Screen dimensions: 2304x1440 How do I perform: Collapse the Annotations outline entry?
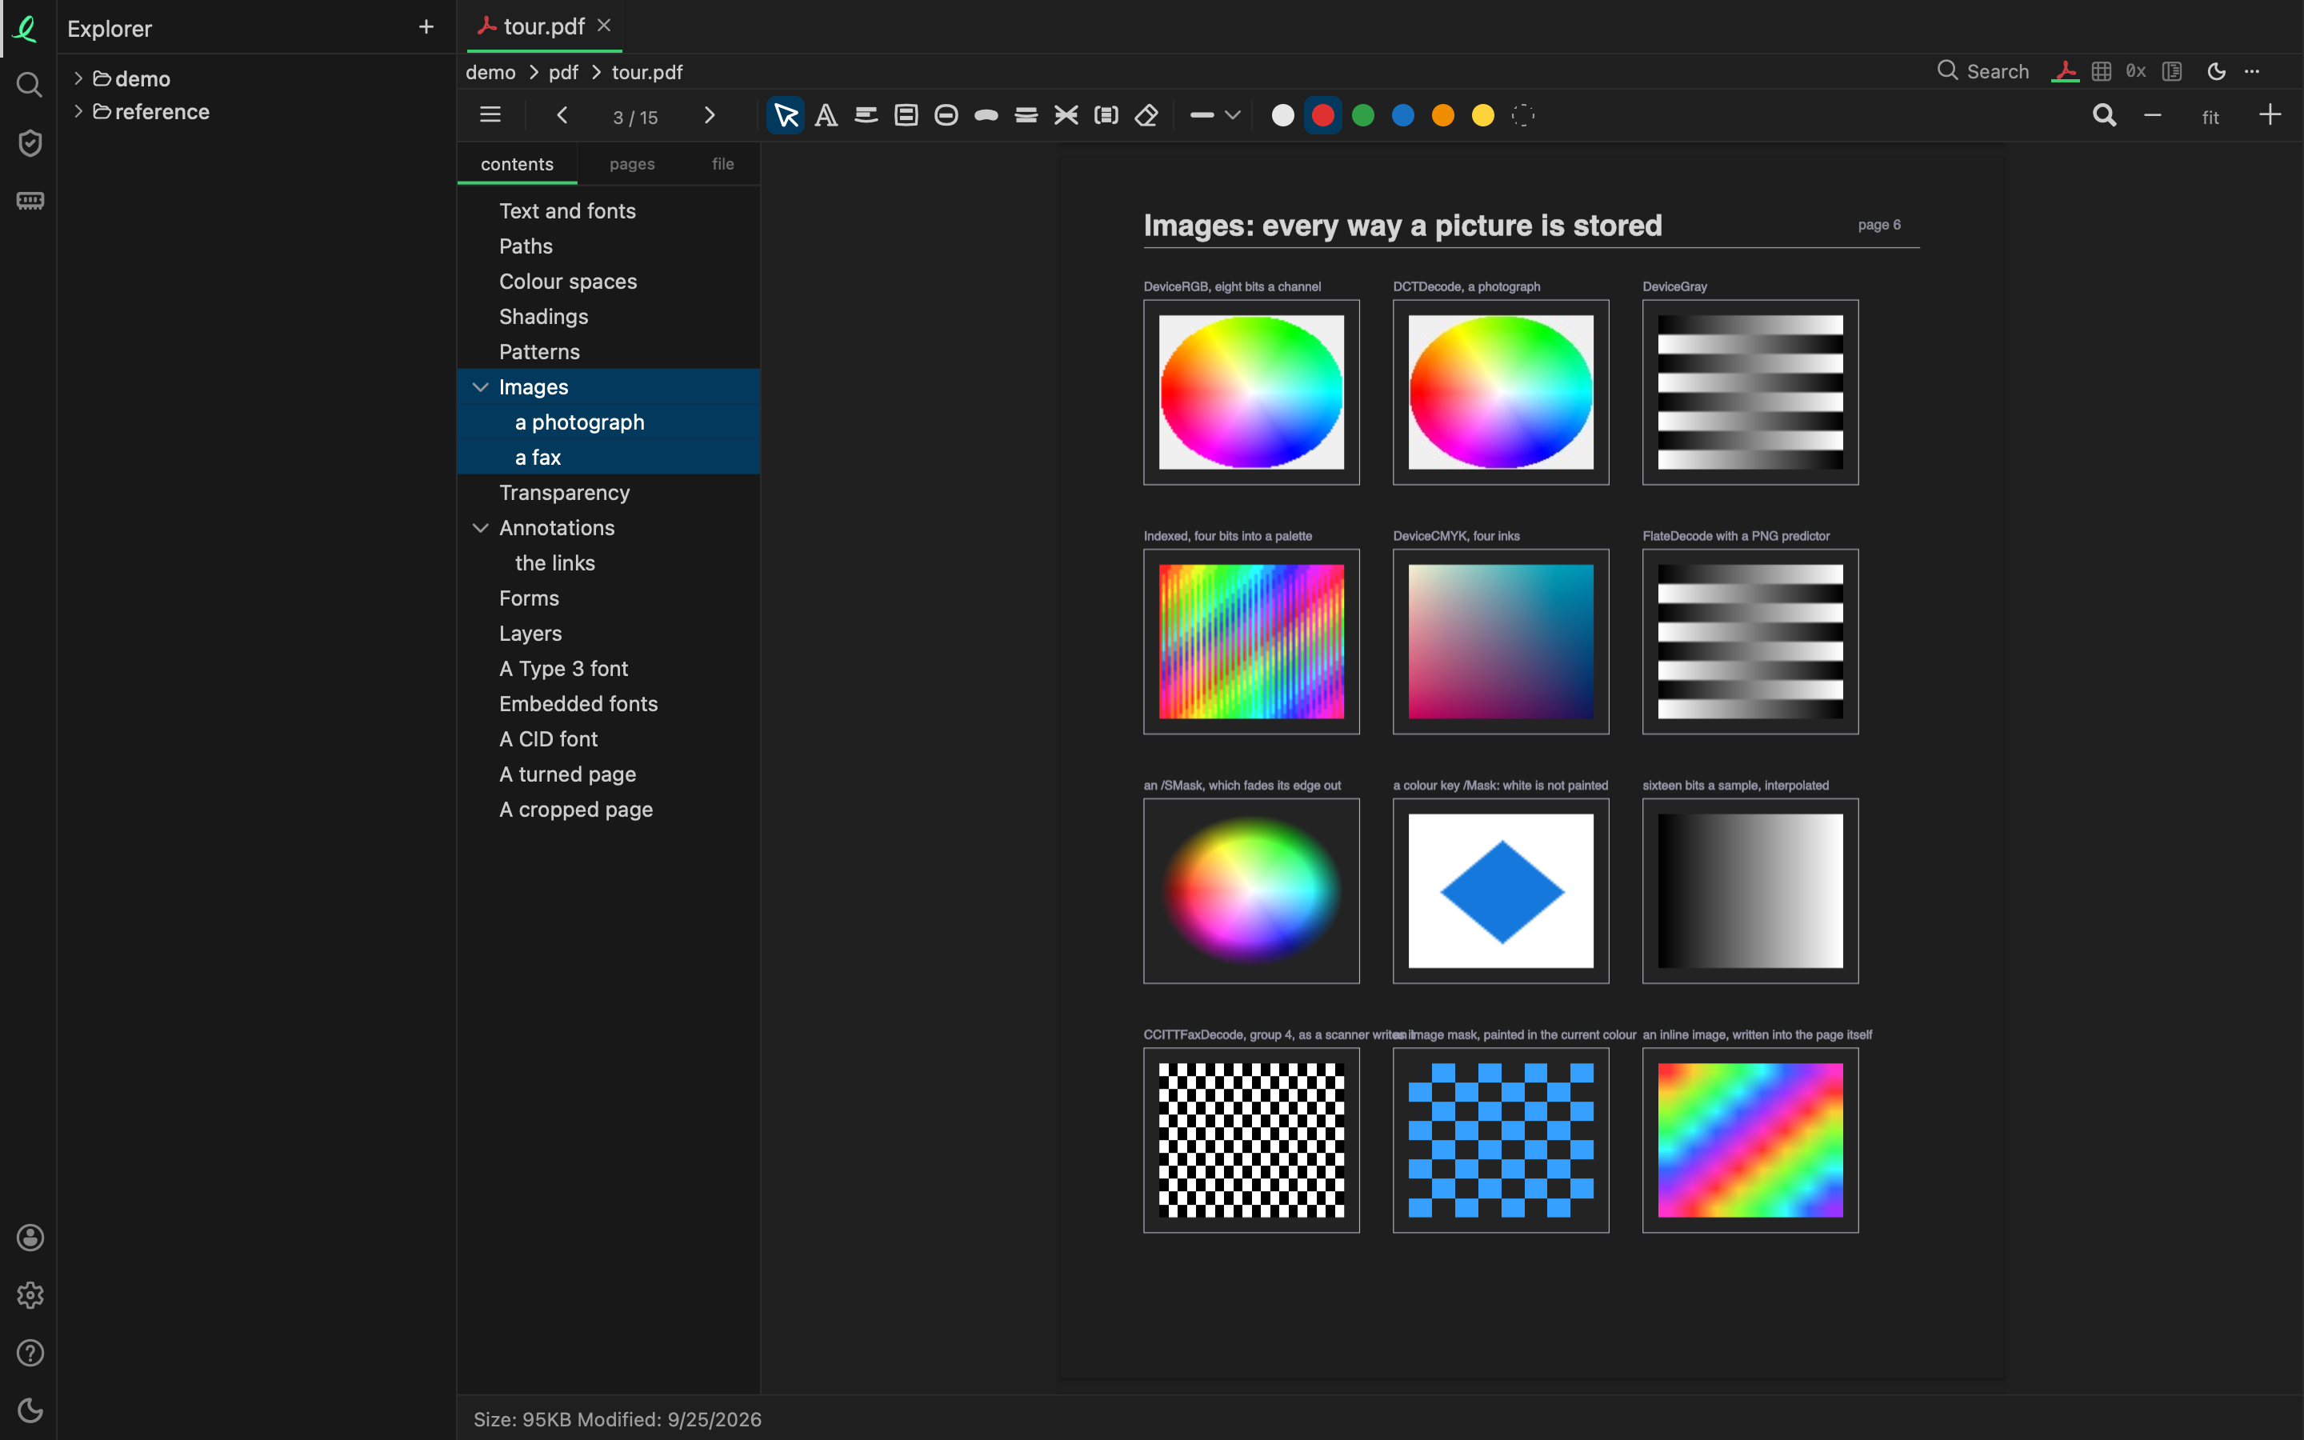(481, 528)
